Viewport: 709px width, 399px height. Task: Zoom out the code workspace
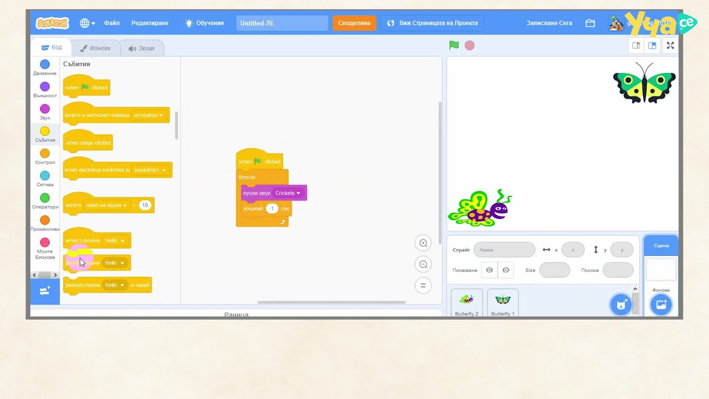(423, 264)
